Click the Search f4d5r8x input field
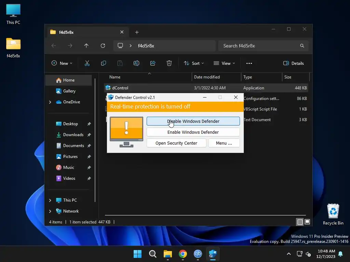350x262 pixels. click(x=264, y=46)
